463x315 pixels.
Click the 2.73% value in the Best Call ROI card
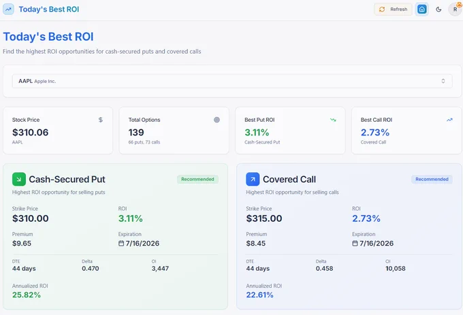click(375, 133)
